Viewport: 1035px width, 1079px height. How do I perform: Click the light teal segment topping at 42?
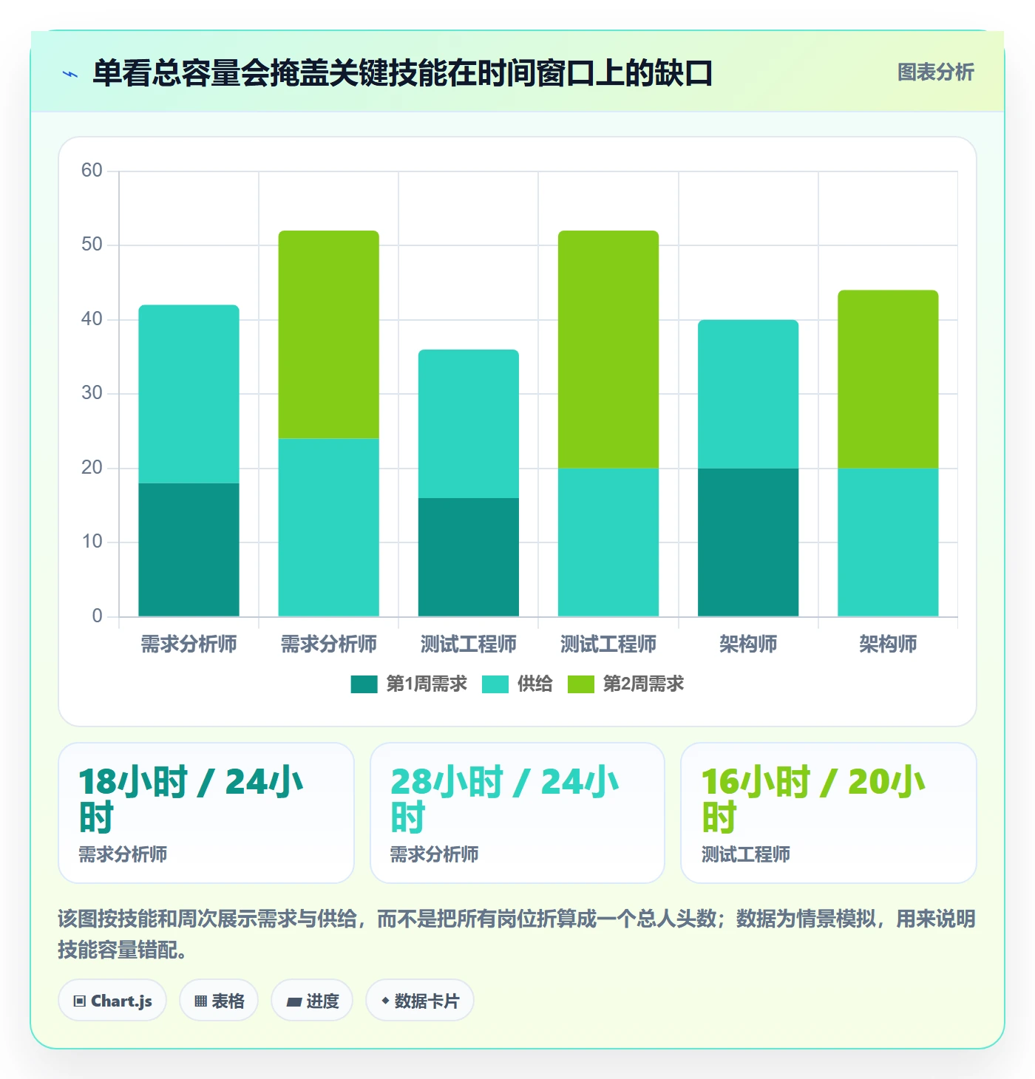(189, 394)
